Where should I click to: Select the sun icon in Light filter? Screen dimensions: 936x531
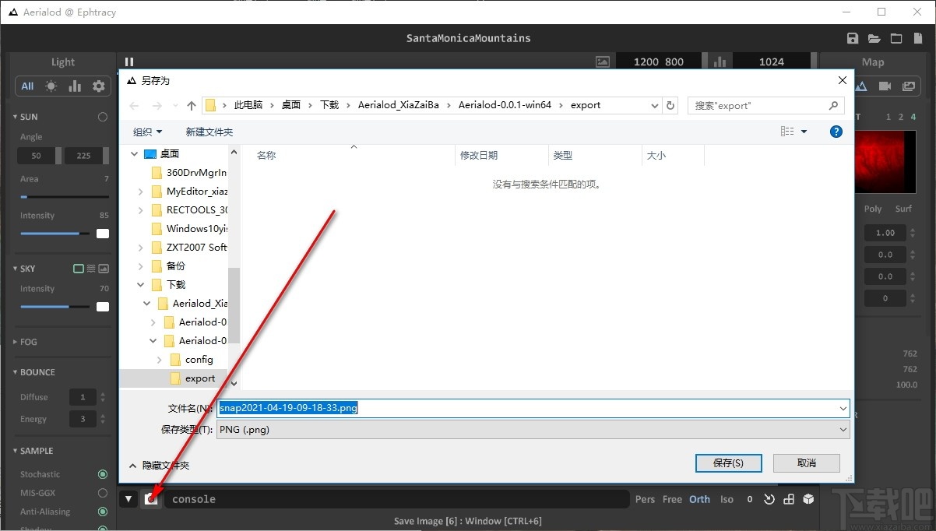[x=51, y=86]
